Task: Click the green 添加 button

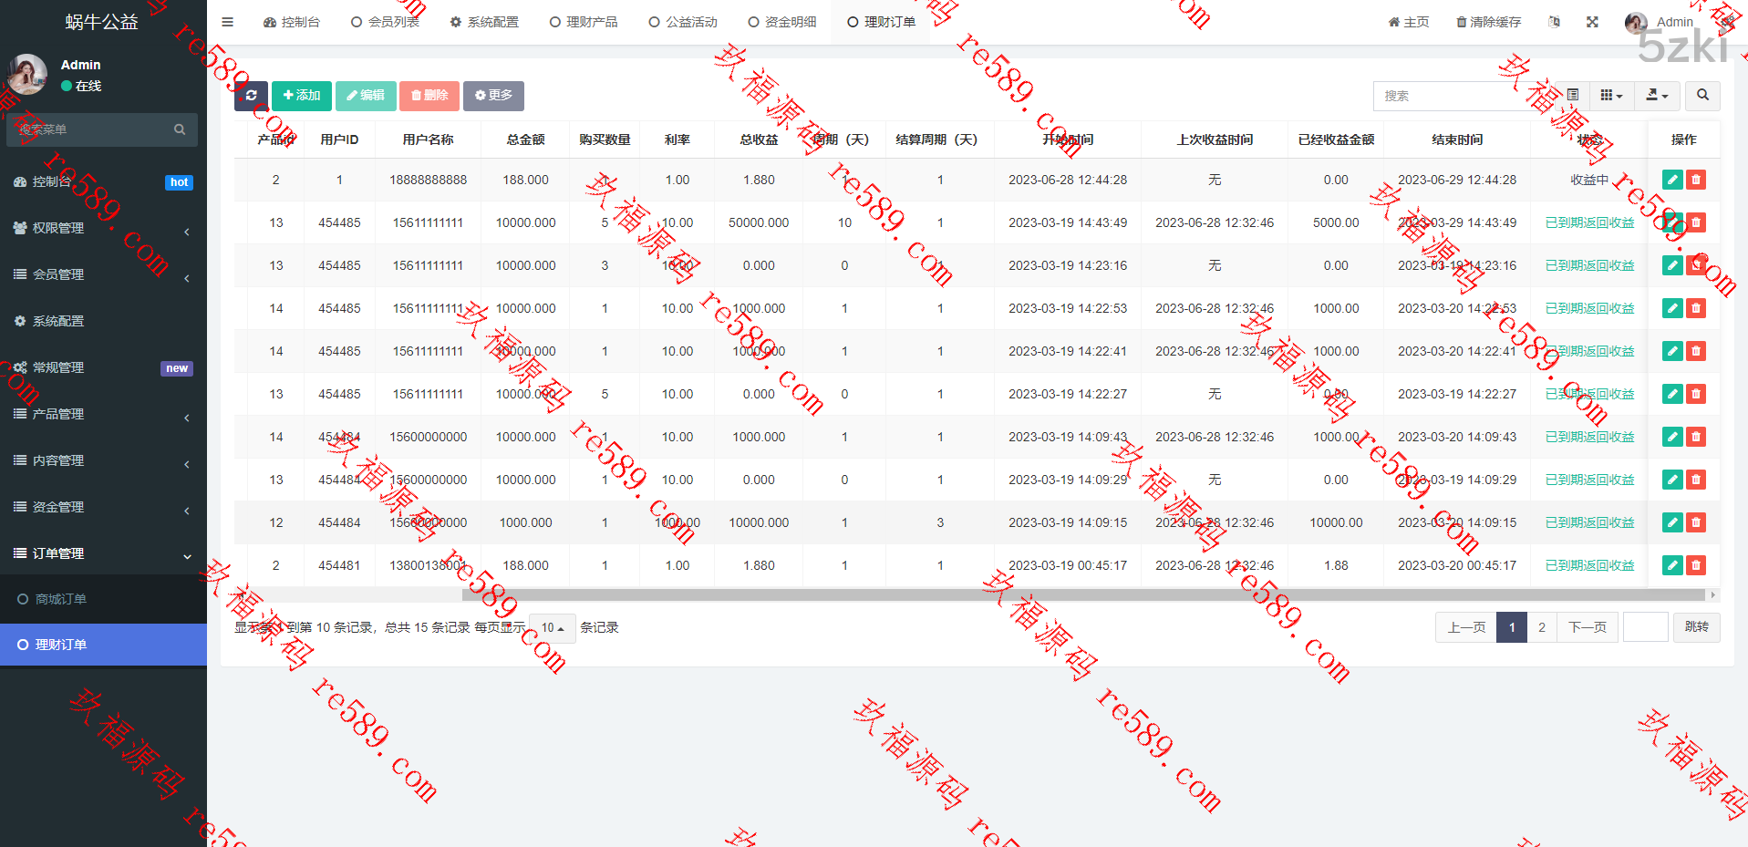Action: [302, 96]
